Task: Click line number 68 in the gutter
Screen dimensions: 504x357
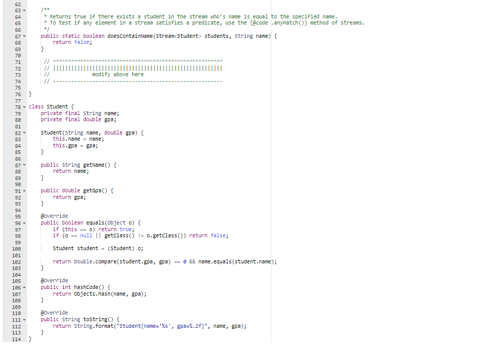Action: 18,43
